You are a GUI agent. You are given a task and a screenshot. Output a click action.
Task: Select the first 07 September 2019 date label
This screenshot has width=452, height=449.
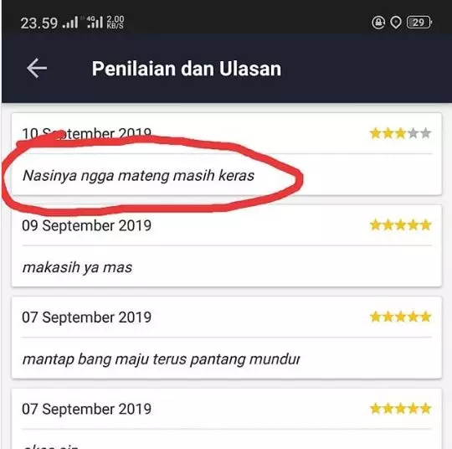point(86,317)
